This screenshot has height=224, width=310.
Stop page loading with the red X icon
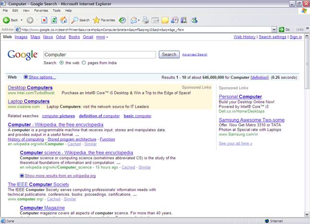pyautogui.click(x=44, y=20)
